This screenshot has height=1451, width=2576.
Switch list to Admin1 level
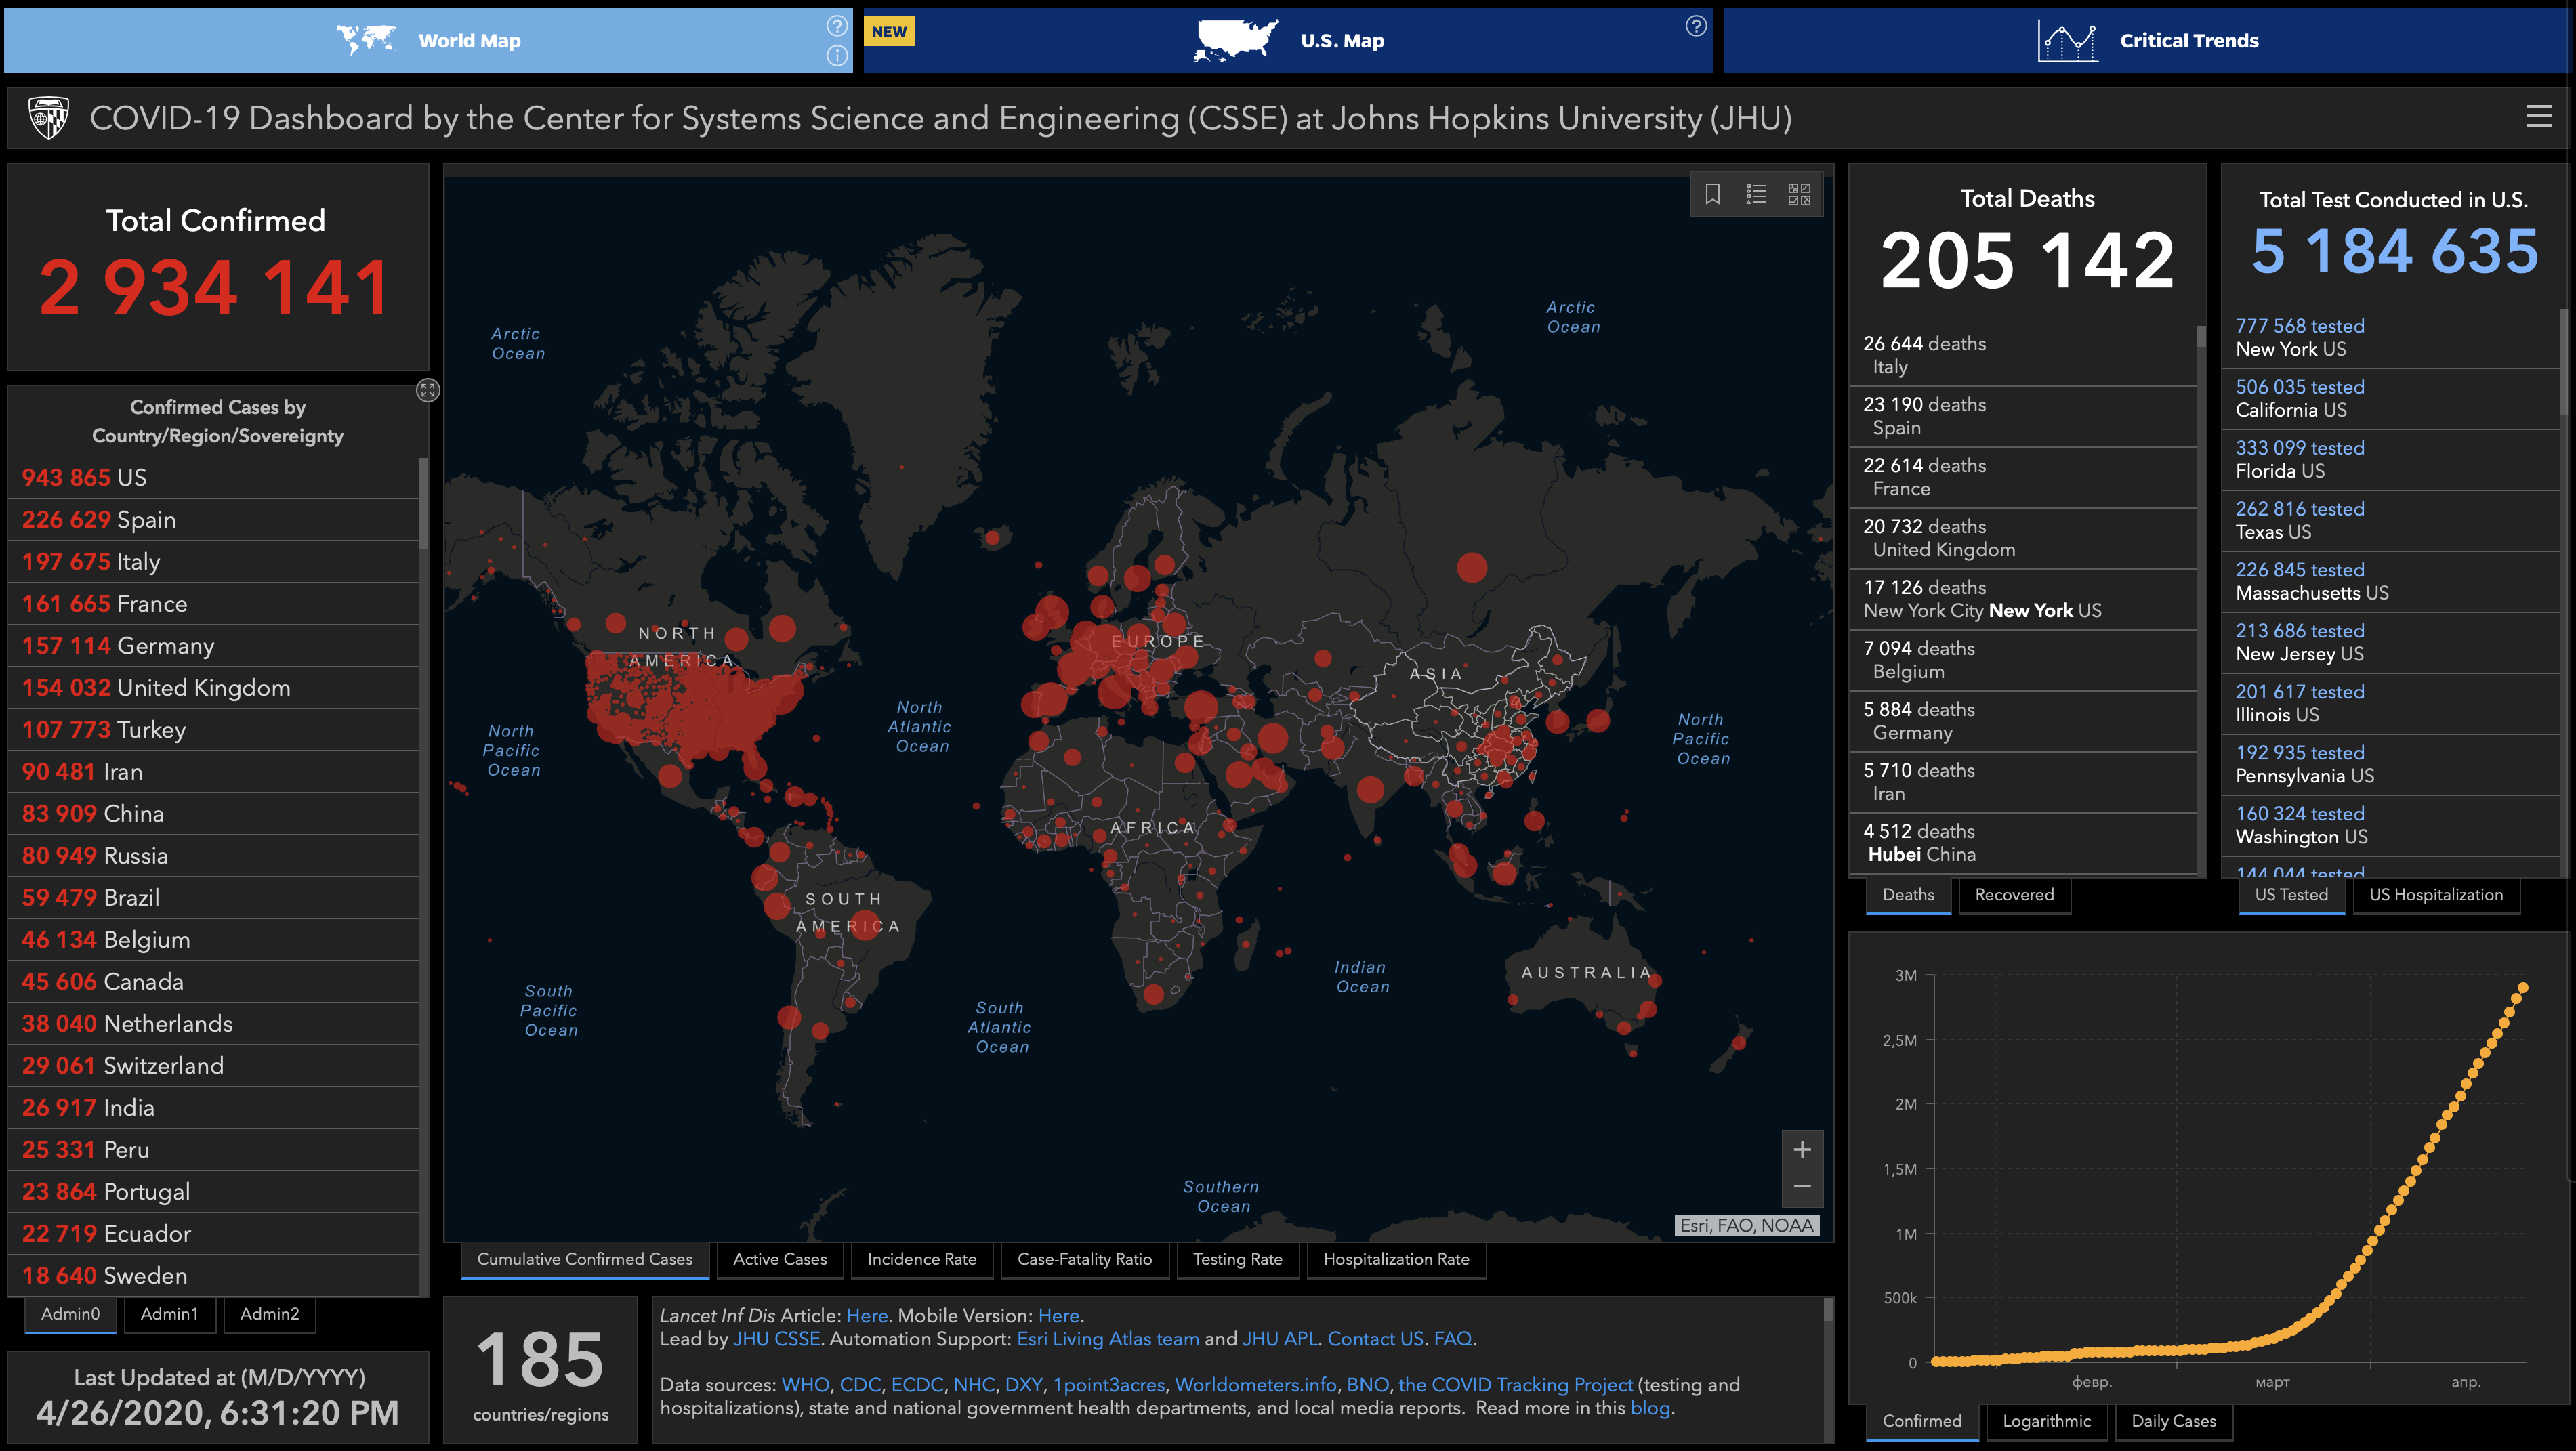[x=170, y=1314]
